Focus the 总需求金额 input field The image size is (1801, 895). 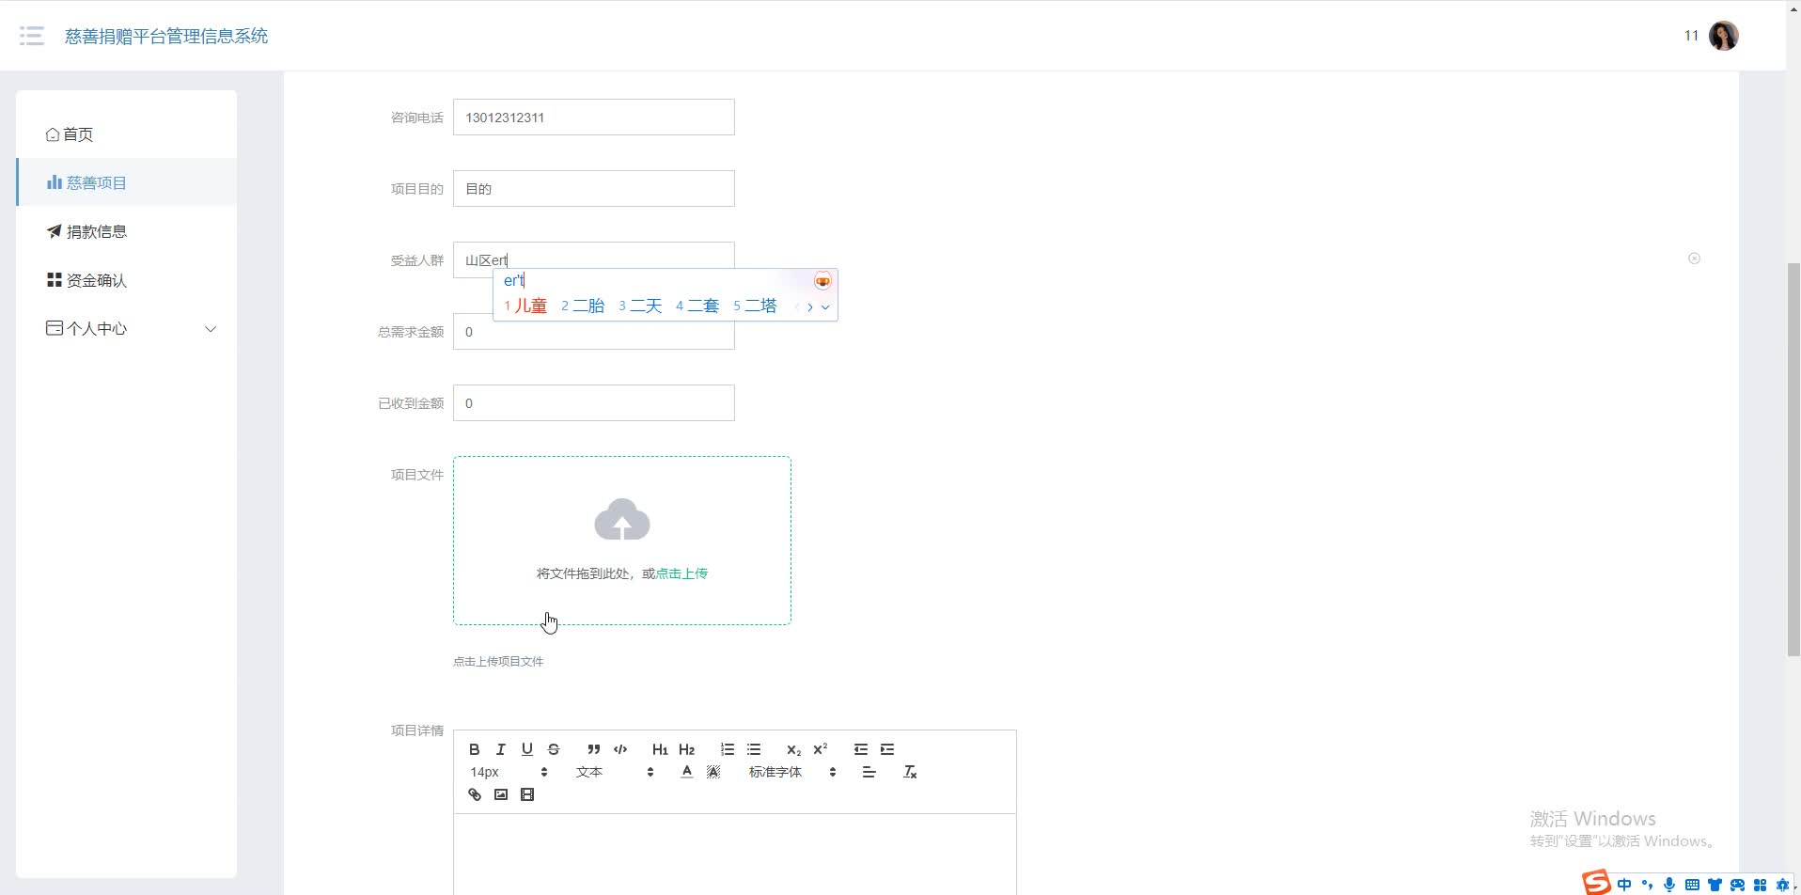click(594, 332)
